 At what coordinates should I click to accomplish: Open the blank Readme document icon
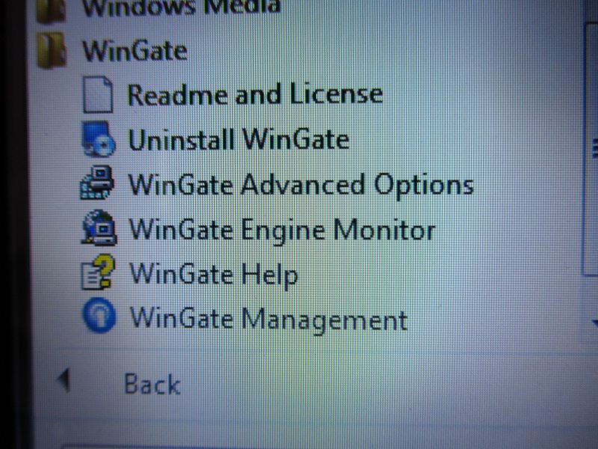pos(98,94)
